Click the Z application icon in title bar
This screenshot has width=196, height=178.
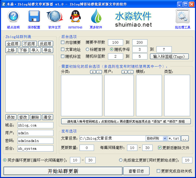point(4,4)
